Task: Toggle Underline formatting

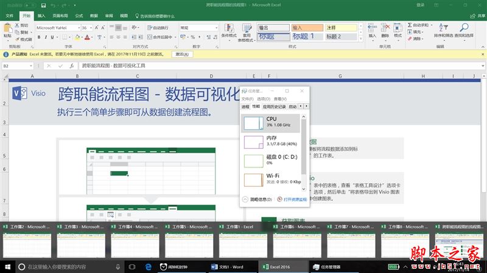Action: pos(52,37)
